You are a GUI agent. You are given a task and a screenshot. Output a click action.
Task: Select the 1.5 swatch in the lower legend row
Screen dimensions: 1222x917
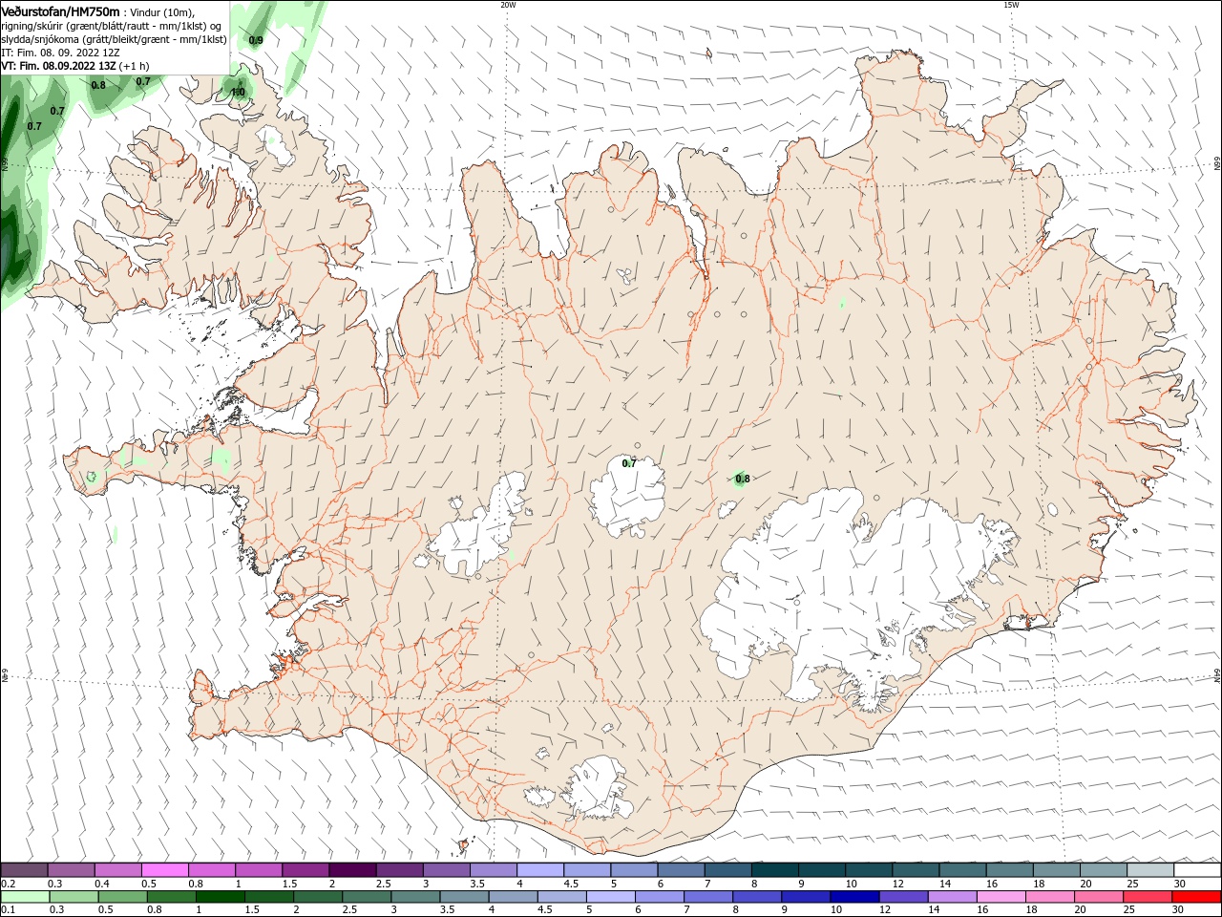268,897
